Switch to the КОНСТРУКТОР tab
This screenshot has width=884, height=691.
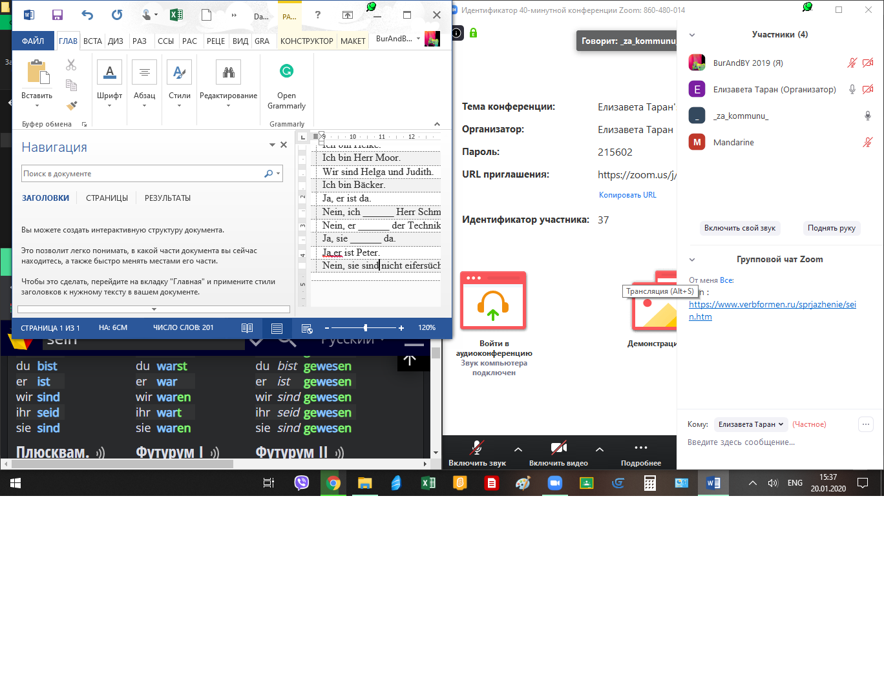tap(306, 41)
